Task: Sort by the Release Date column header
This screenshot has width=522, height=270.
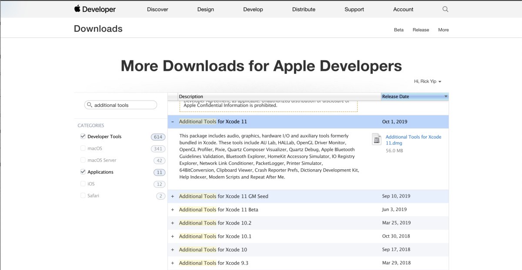Action: point(415,96)
